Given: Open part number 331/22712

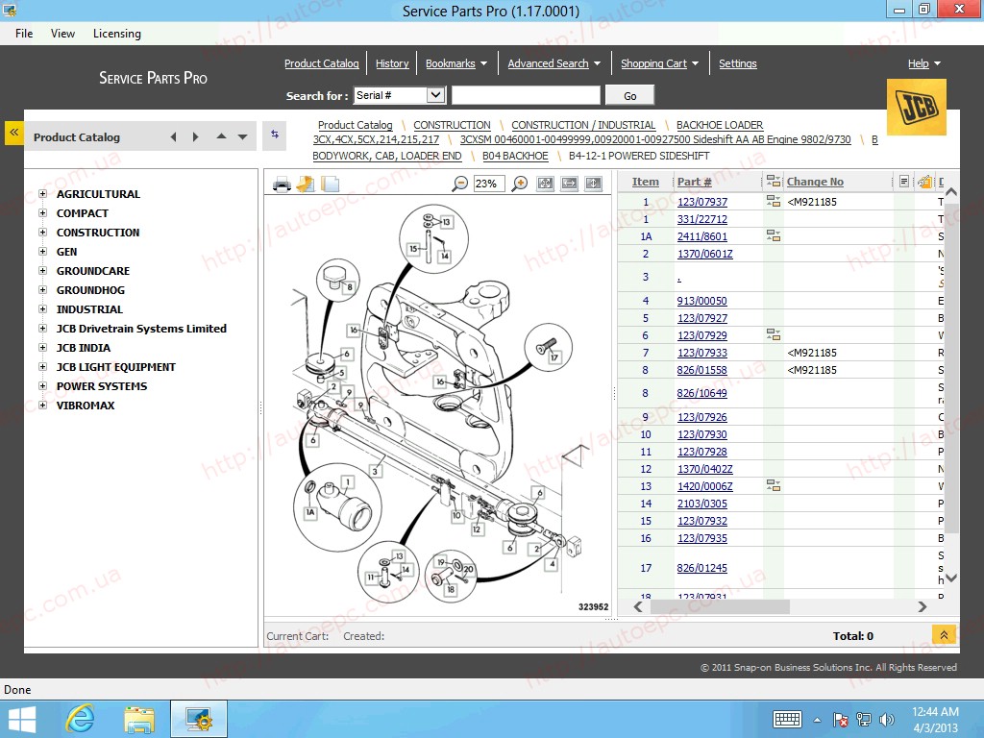Looking at the screenshot, I should coord(702,219).
